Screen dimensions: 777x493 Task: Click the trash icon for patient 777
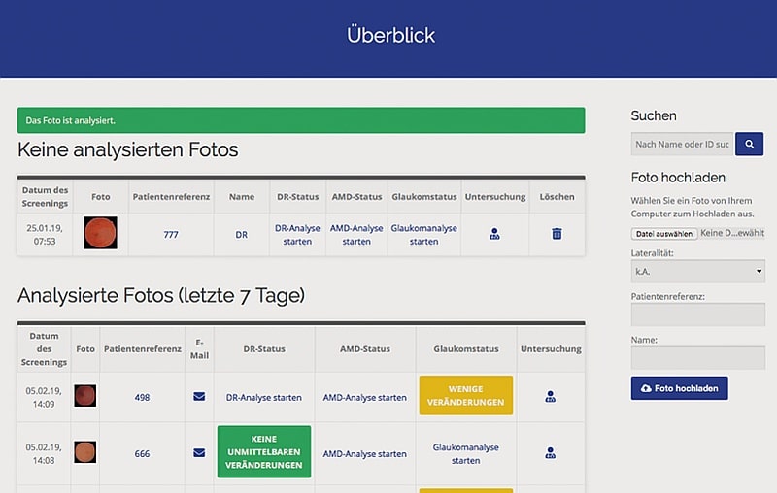tap(557, 234)
